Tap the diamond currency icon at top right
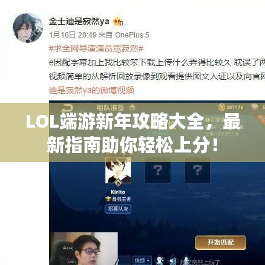This screenshot has width=265, height=265. [255, 107]
